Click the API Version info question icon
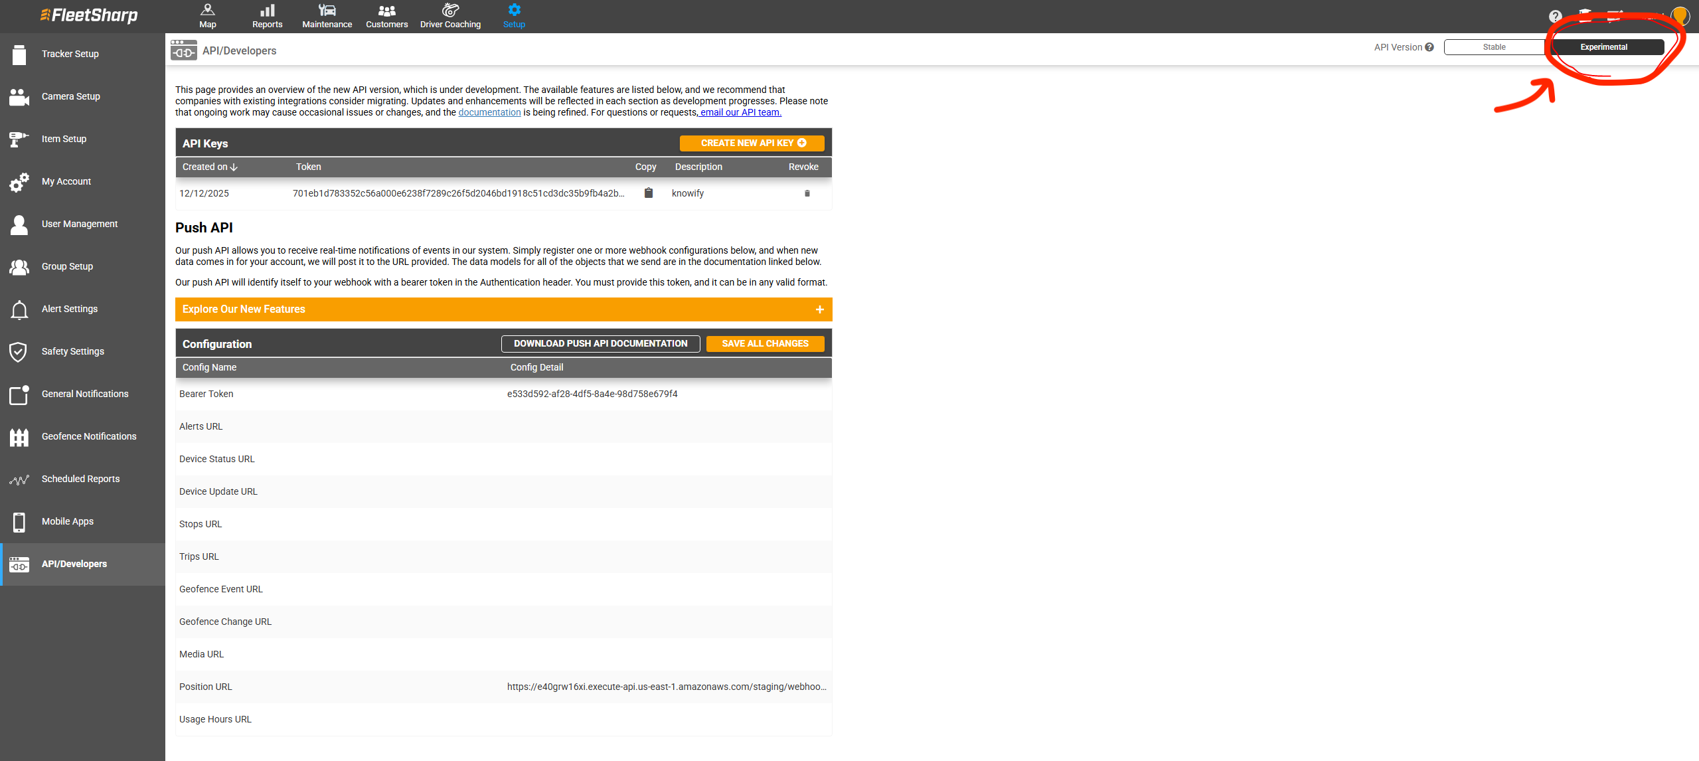Screen dimensions: 1699x761 1429,47
